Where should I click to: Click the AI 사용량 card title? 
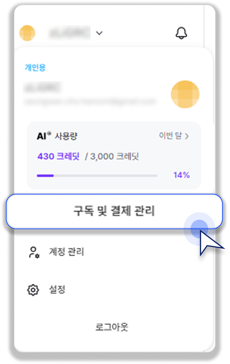[x=57, y=136]
